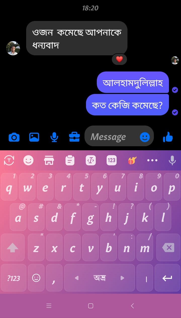The height and width of the screenshot is (318, 181).
Task: Send a thumbs-up like
Action: [x=168, y=137]
